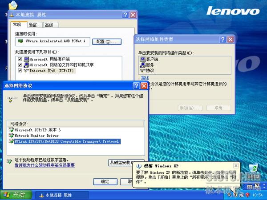Image resolution: width=267 pixels, height=200 pixels.
Task: Select Microsoft 网络客户端 item icon
Action: (x=26, y=59)
